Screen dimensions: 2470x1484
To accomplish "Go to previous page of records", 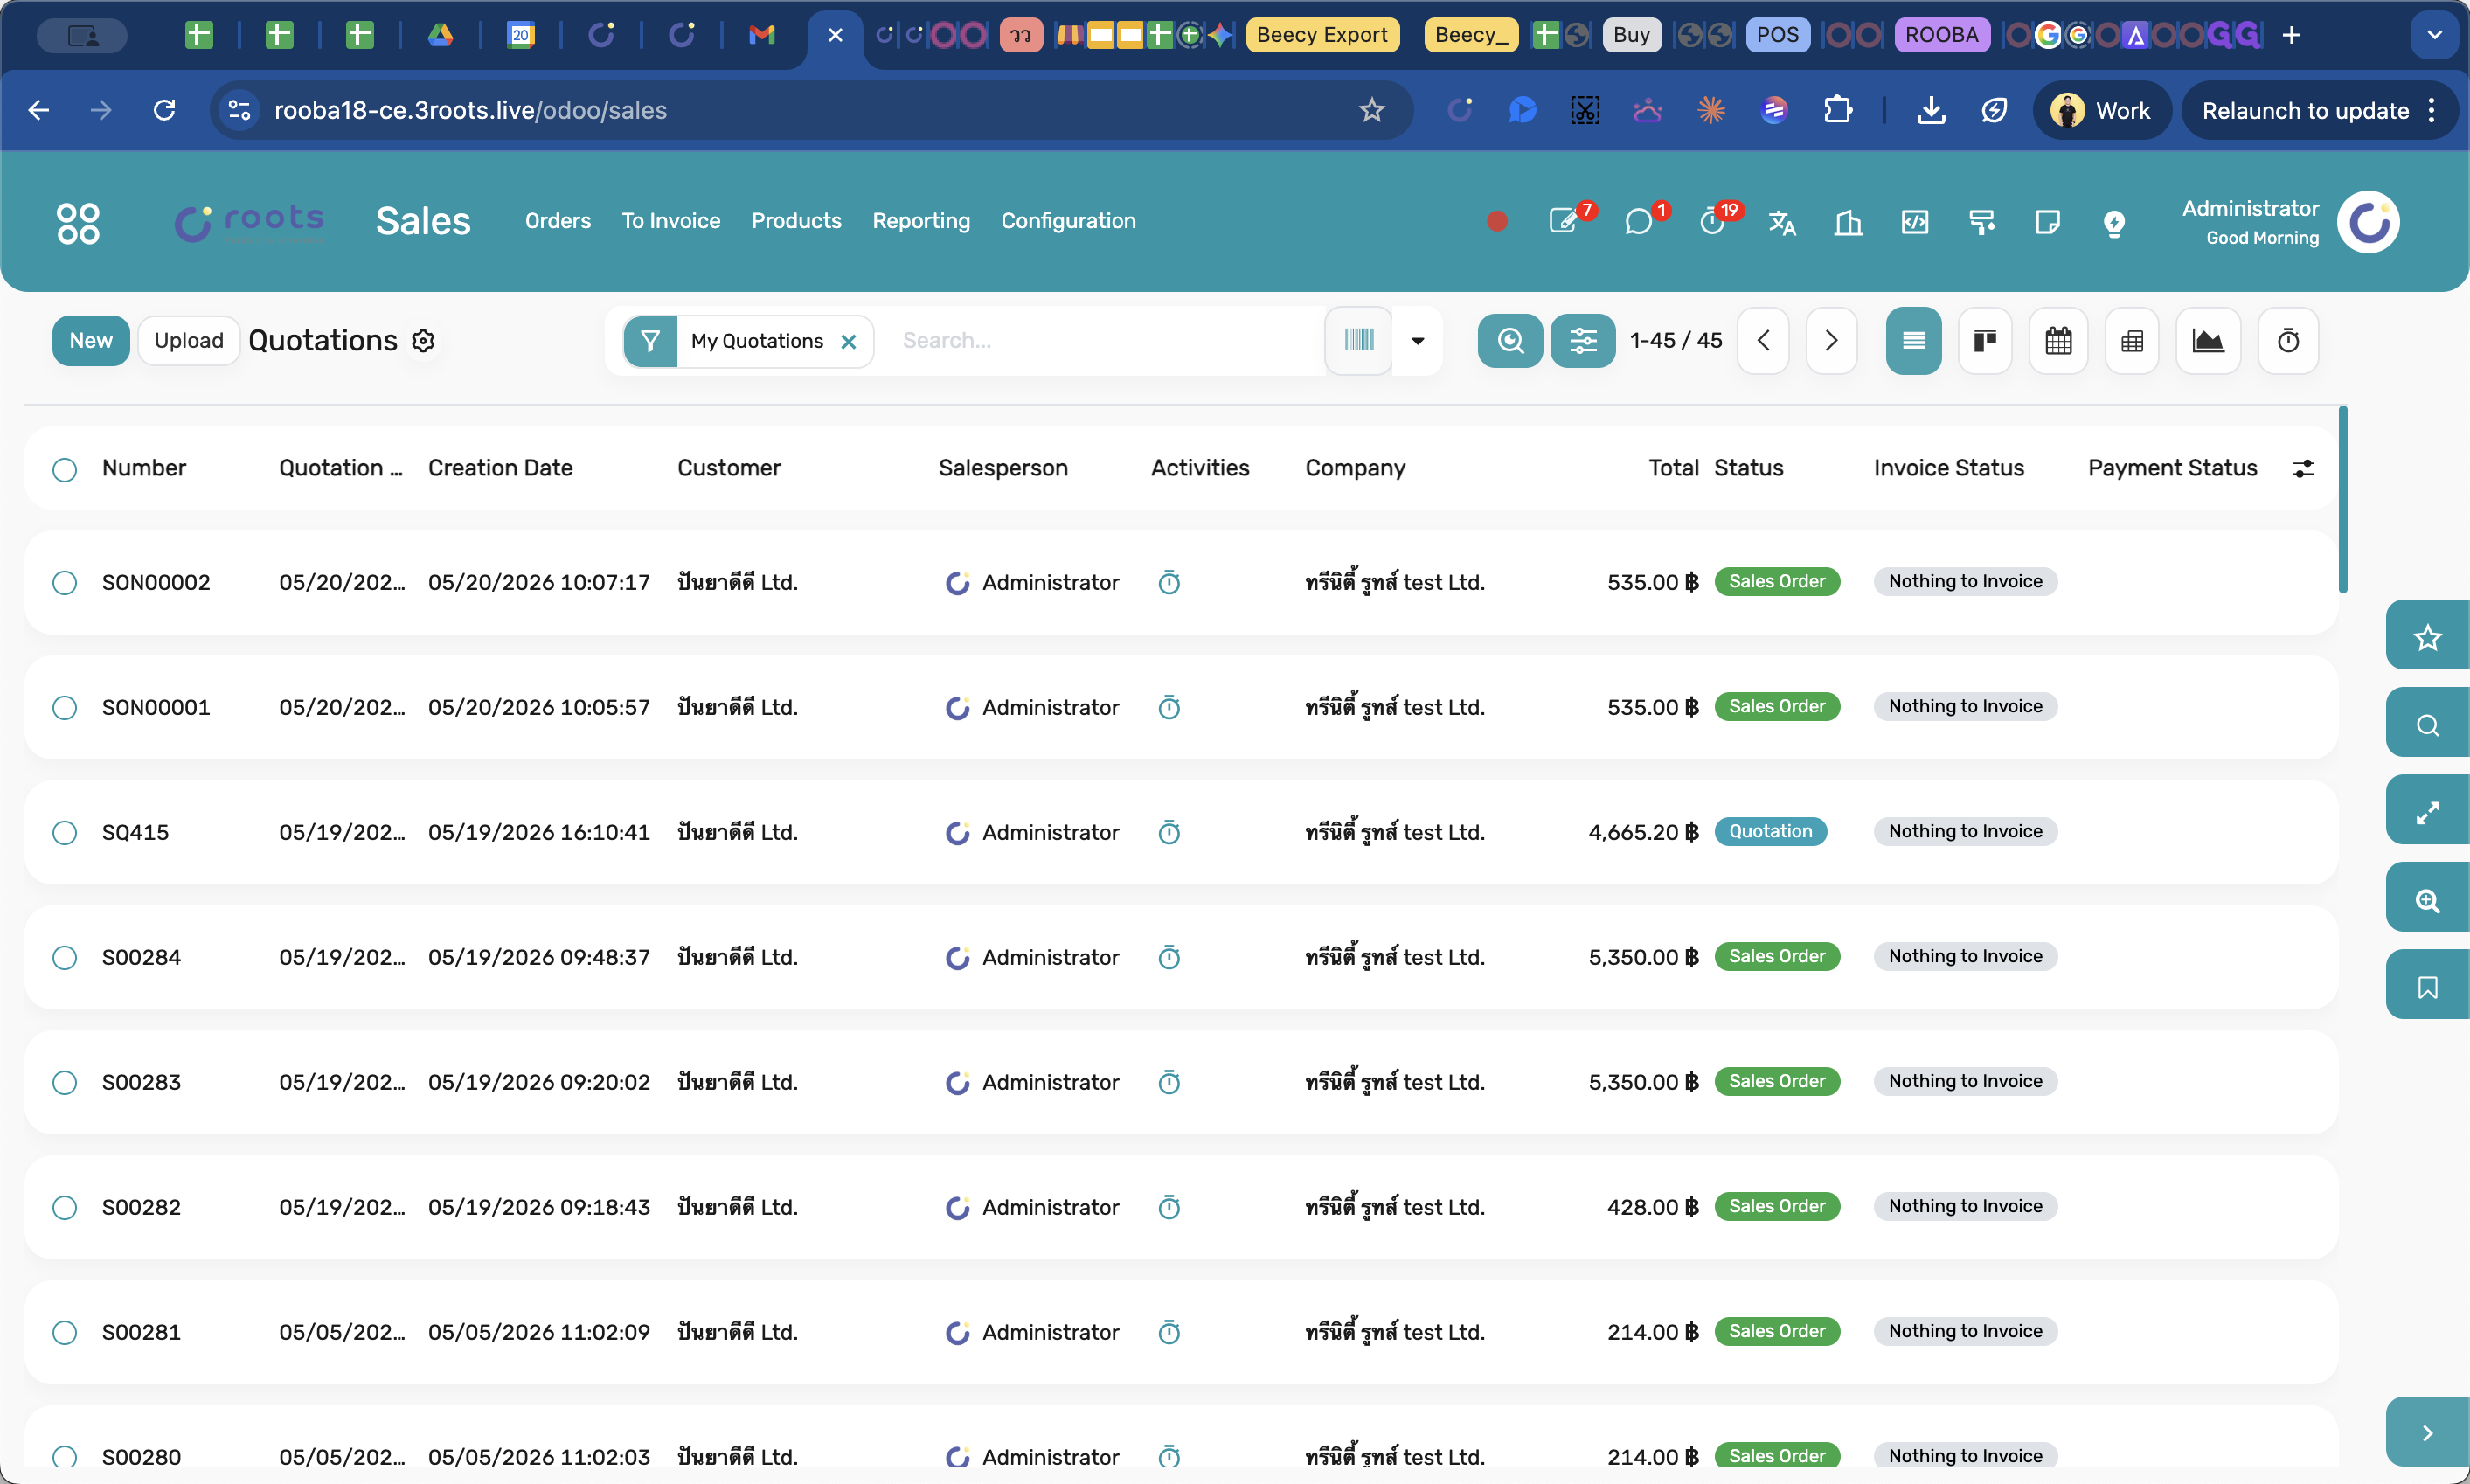I will (1763, 341).
